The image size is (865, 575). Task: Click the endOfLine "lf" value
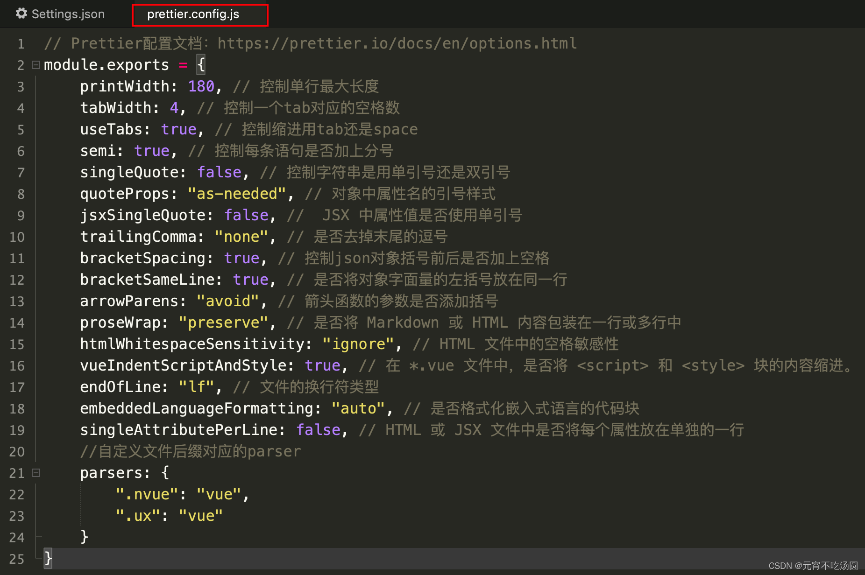click(197, 387)
